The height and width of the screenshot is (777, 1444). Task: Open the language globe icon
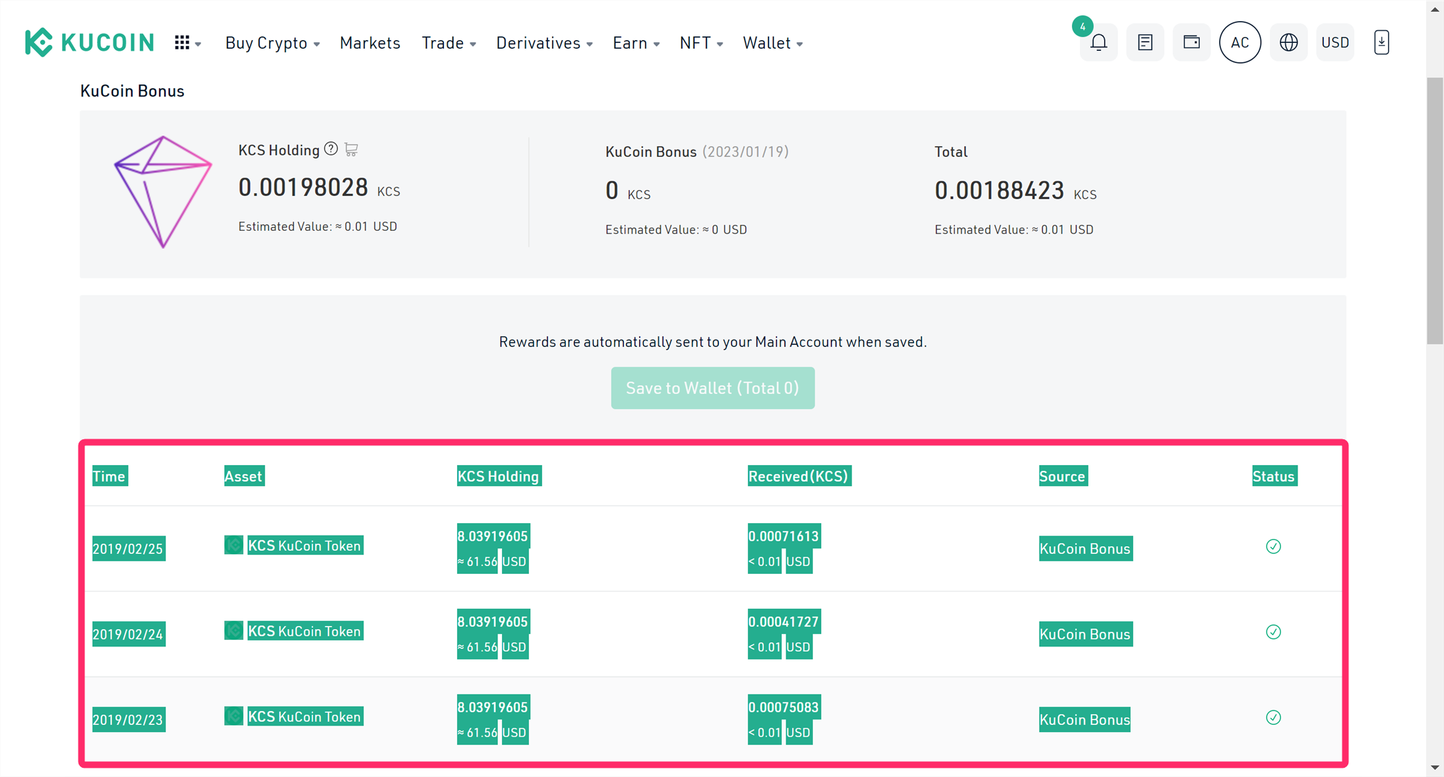(1288, 43)
